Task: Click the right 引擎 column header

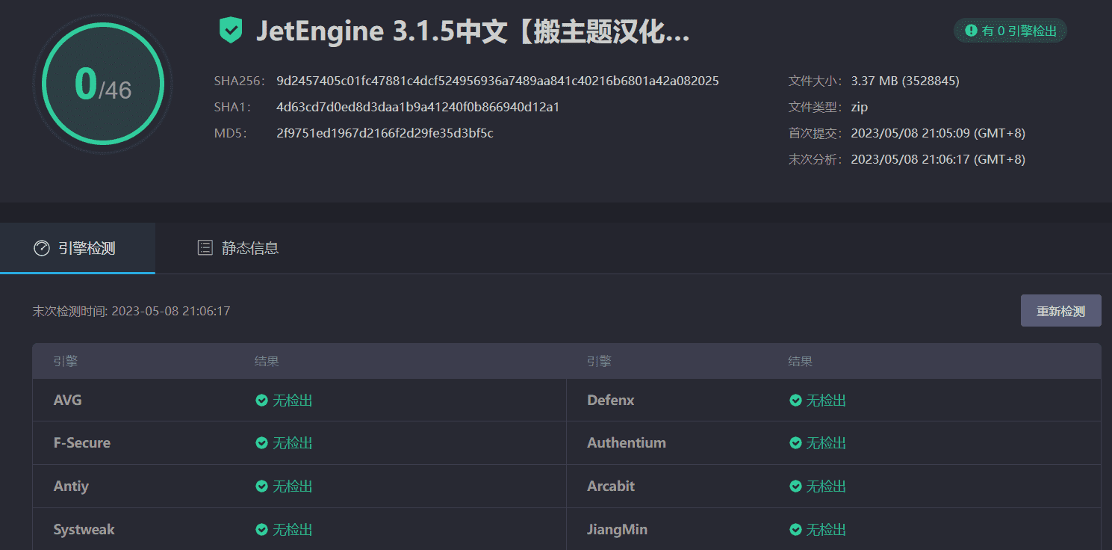Action: pyautogui.click(x=599, y=362)
